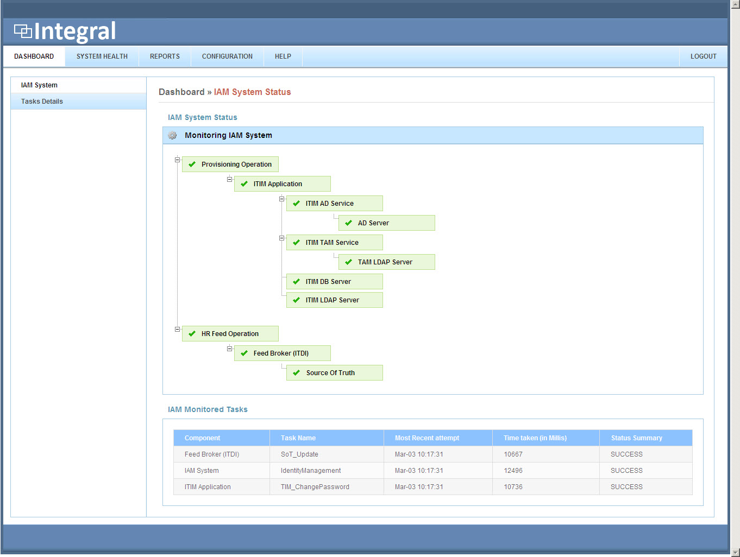Click the green check on ITIM Application
This screenshot has height=557, width=740.
(244, 184)
